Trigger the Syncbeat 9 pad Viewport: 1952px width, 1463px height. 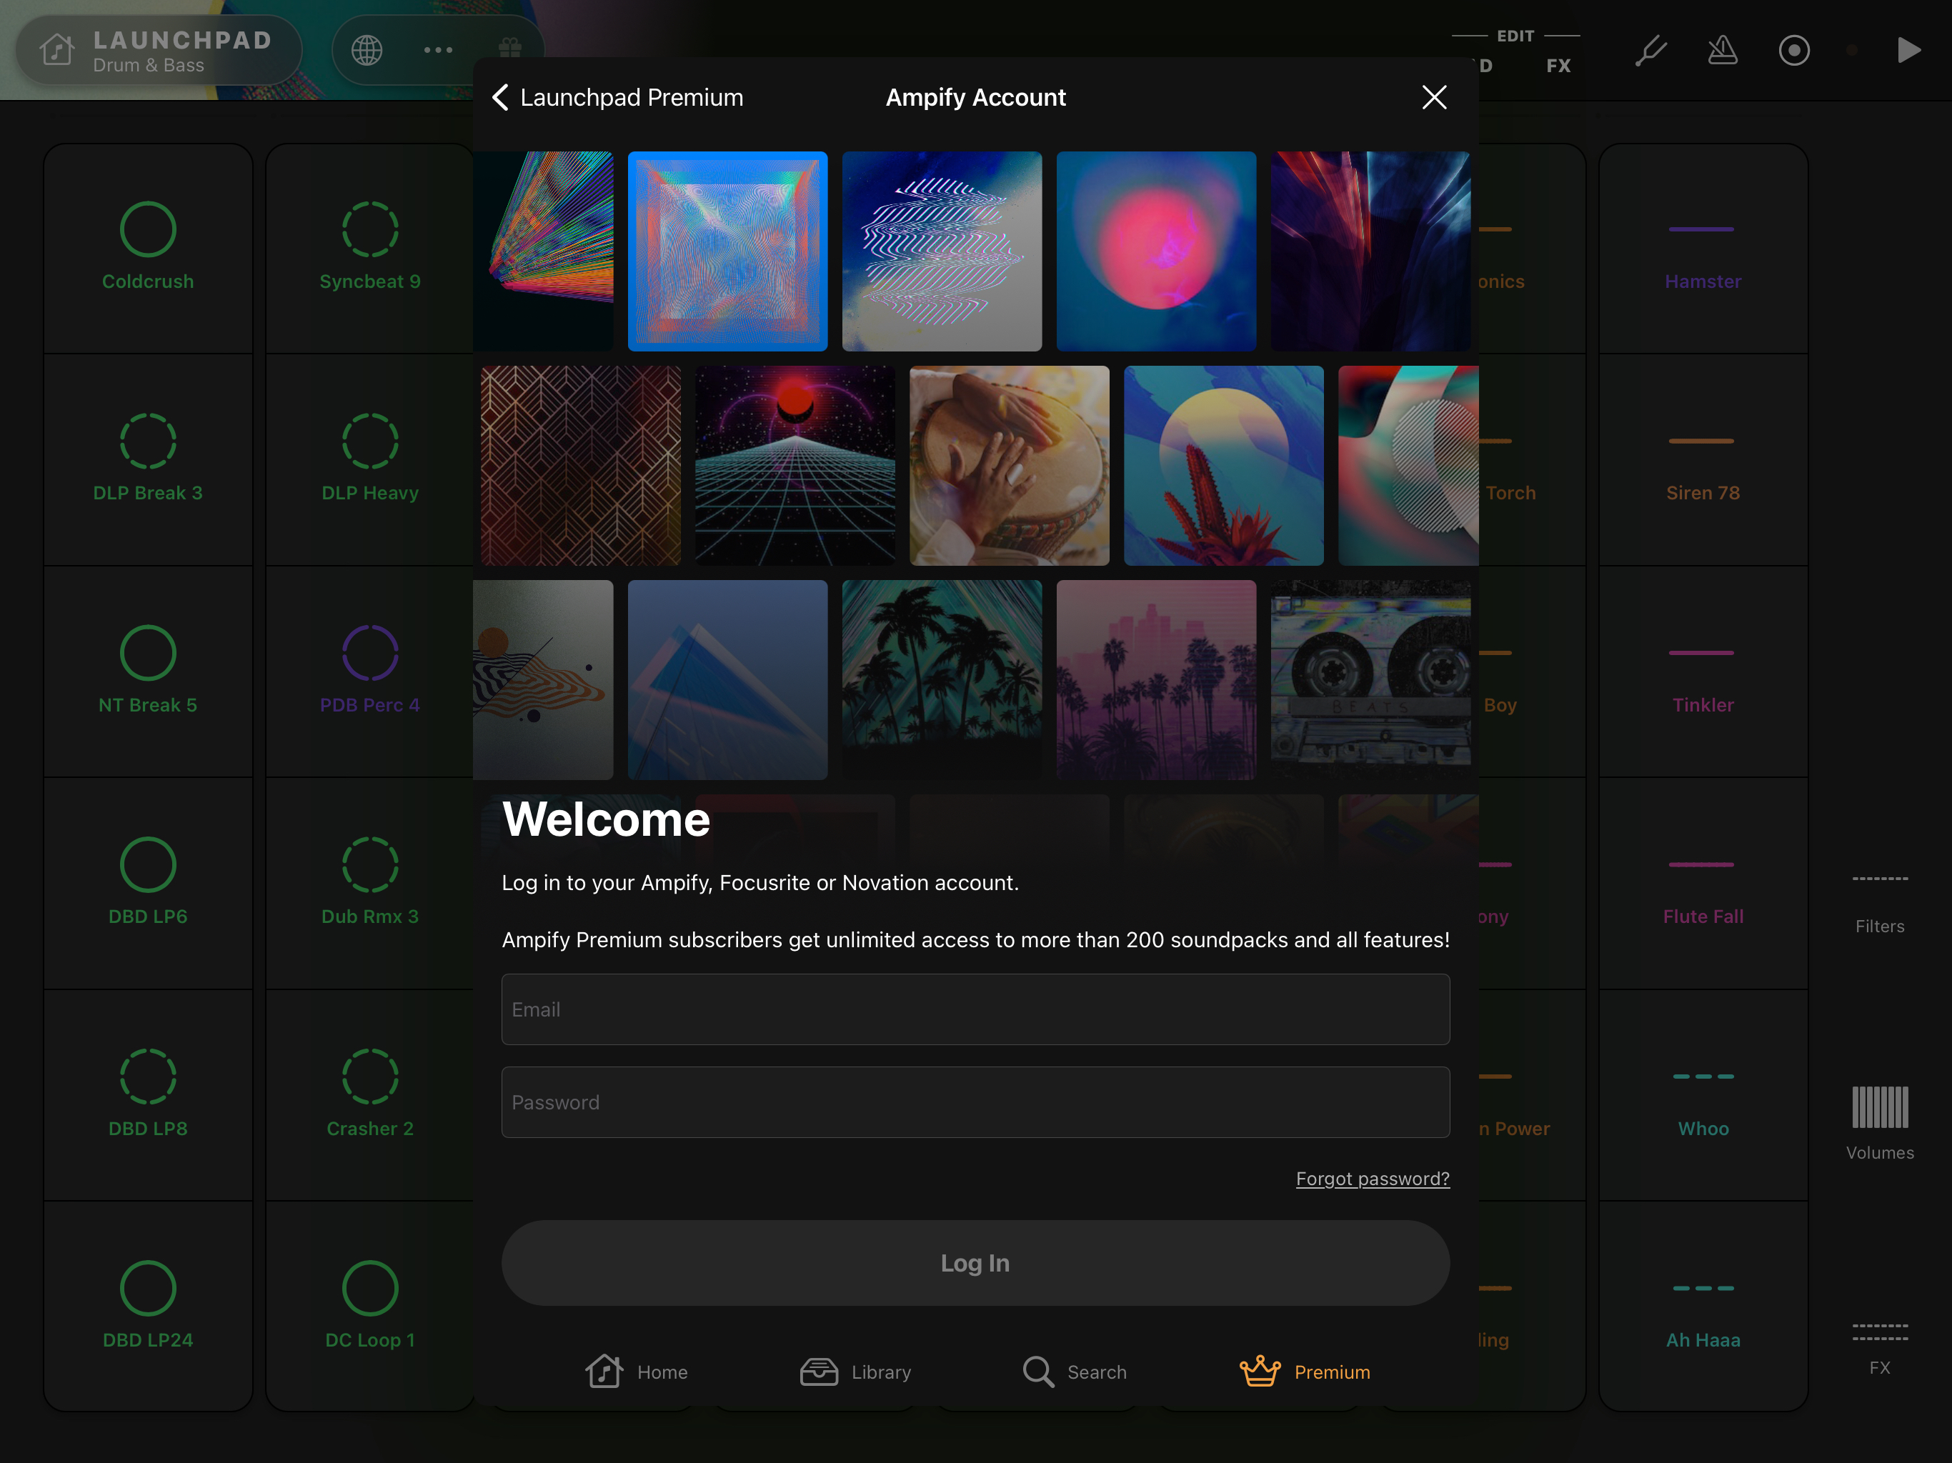(369, 248)
